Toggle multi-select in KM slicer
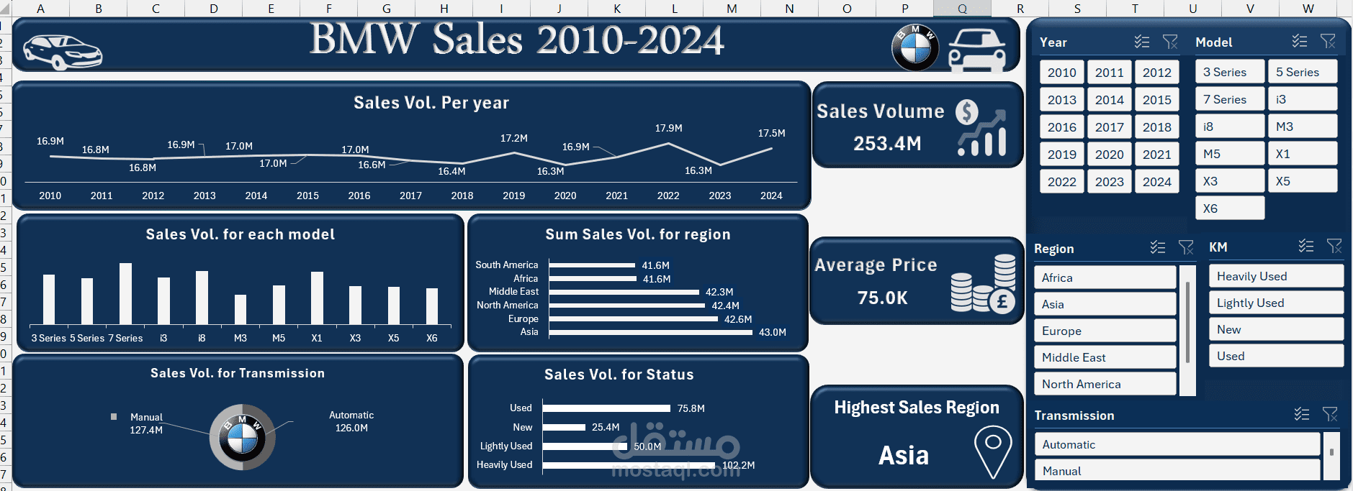 click(1306, 246)
